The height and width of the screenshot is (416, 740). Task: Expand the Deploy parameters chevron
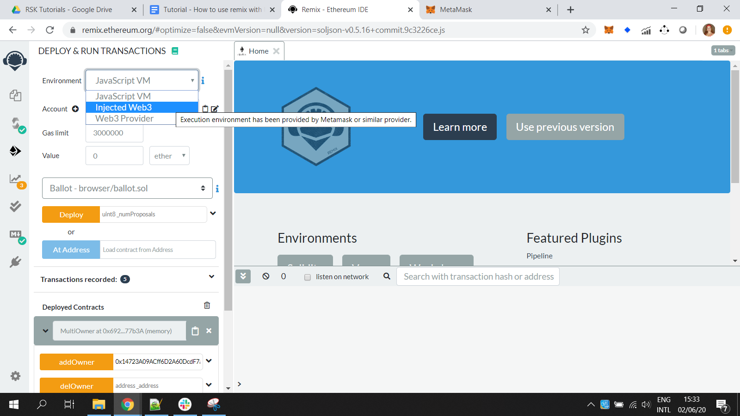(x=213, y=214)
